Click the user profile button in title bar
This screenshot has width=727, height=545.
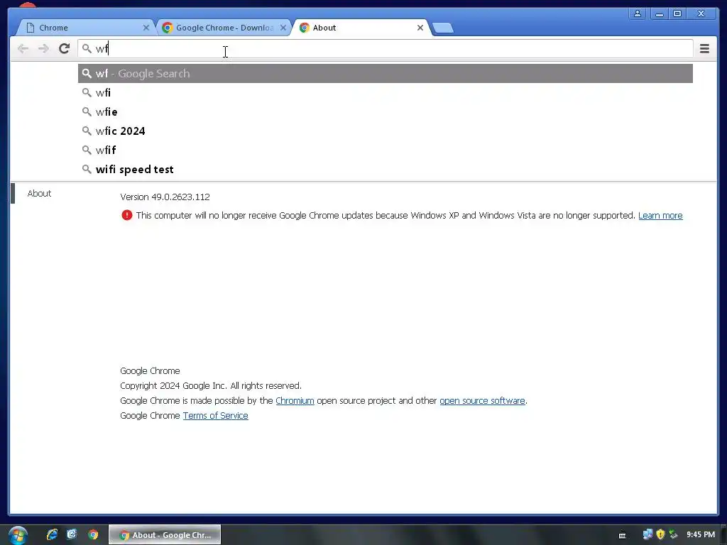[638, 14]
